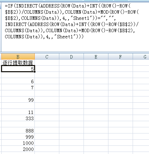Select column G header

click(x=141, y=56)
